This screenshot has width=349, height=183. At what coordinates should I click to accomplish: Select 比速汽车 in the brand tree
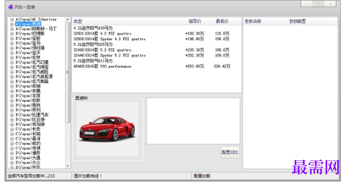coord(32,115)
